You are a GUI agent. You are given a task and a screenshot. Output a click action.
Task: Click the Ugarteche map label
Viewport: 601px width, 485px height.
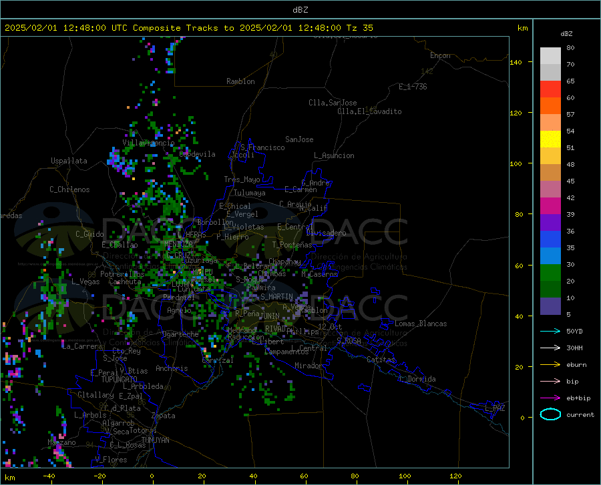[x=180, y=334]
